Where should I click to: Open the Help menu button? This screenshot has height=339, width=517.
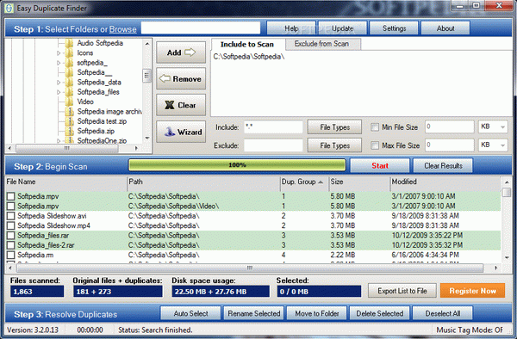[291, 28]
